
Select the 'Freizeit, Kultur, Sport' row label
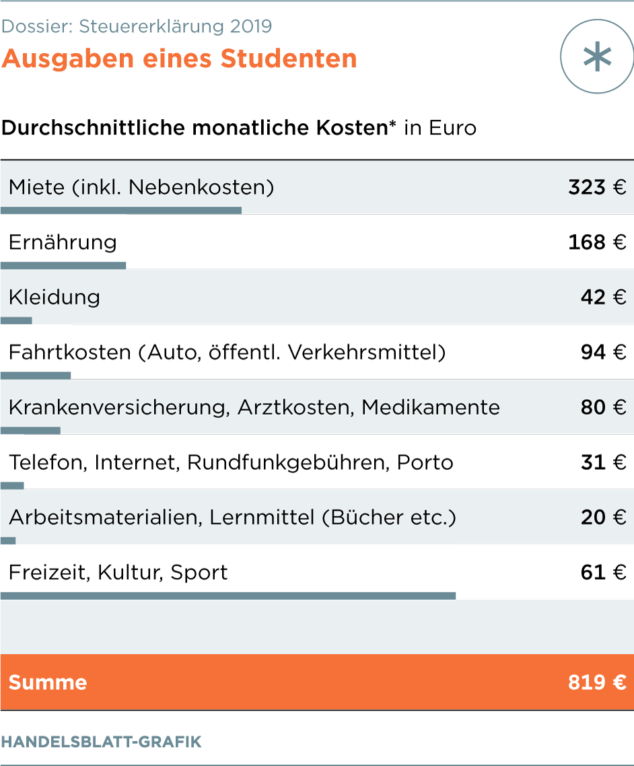coord(118,573)
